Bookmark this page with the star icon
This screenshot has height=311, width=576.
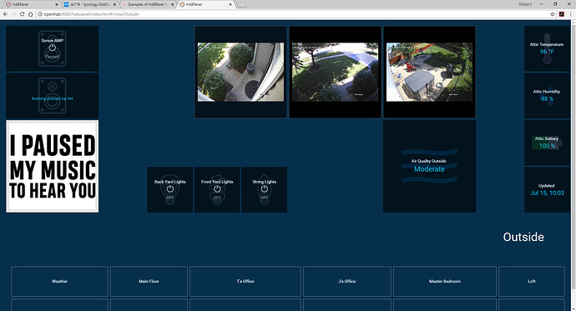pos(553,14)
